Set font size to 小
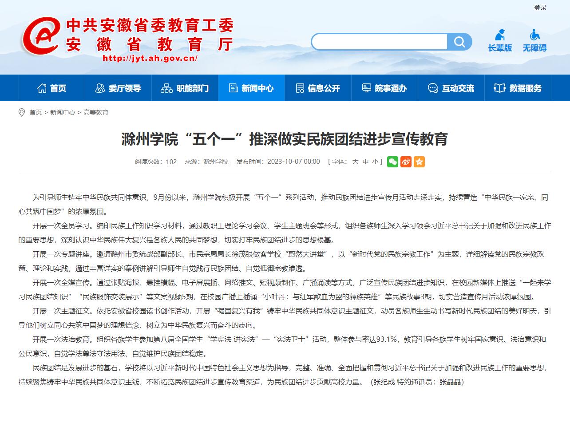This screenshot has height=423, width=570. click(376, 162)
